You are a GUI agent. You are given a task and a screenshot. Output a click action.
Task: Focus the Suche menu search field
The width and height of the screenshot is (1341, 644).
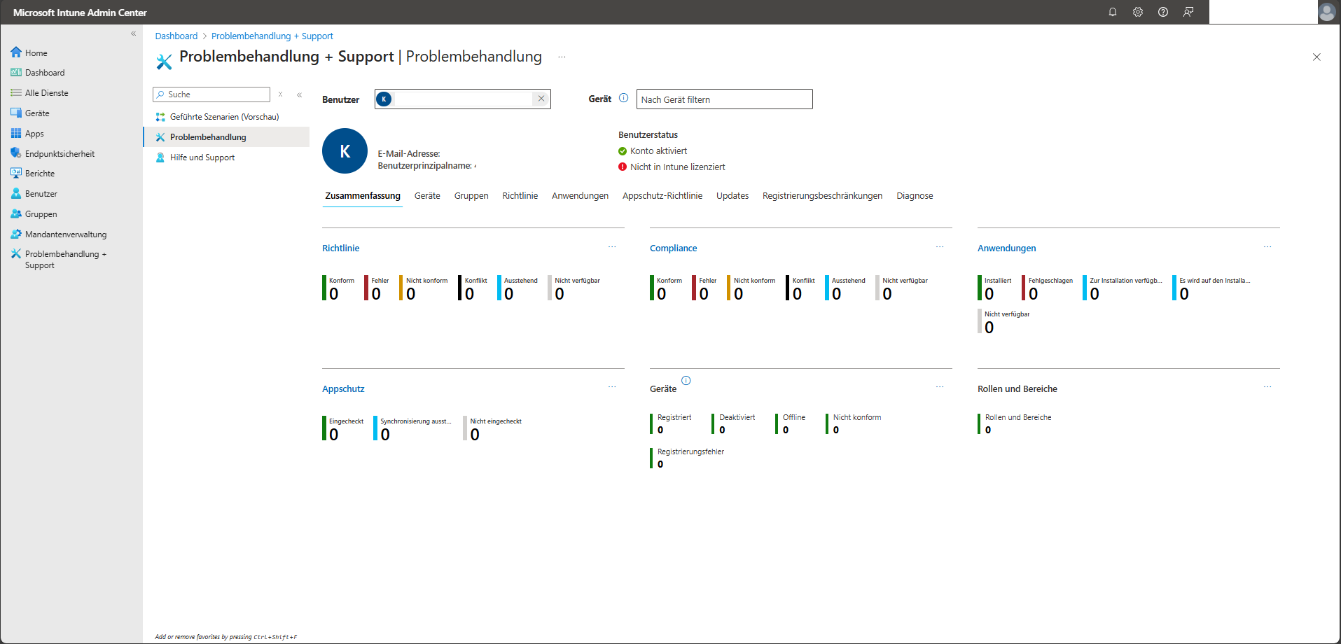pyautogui.click(x=211, y=94)
